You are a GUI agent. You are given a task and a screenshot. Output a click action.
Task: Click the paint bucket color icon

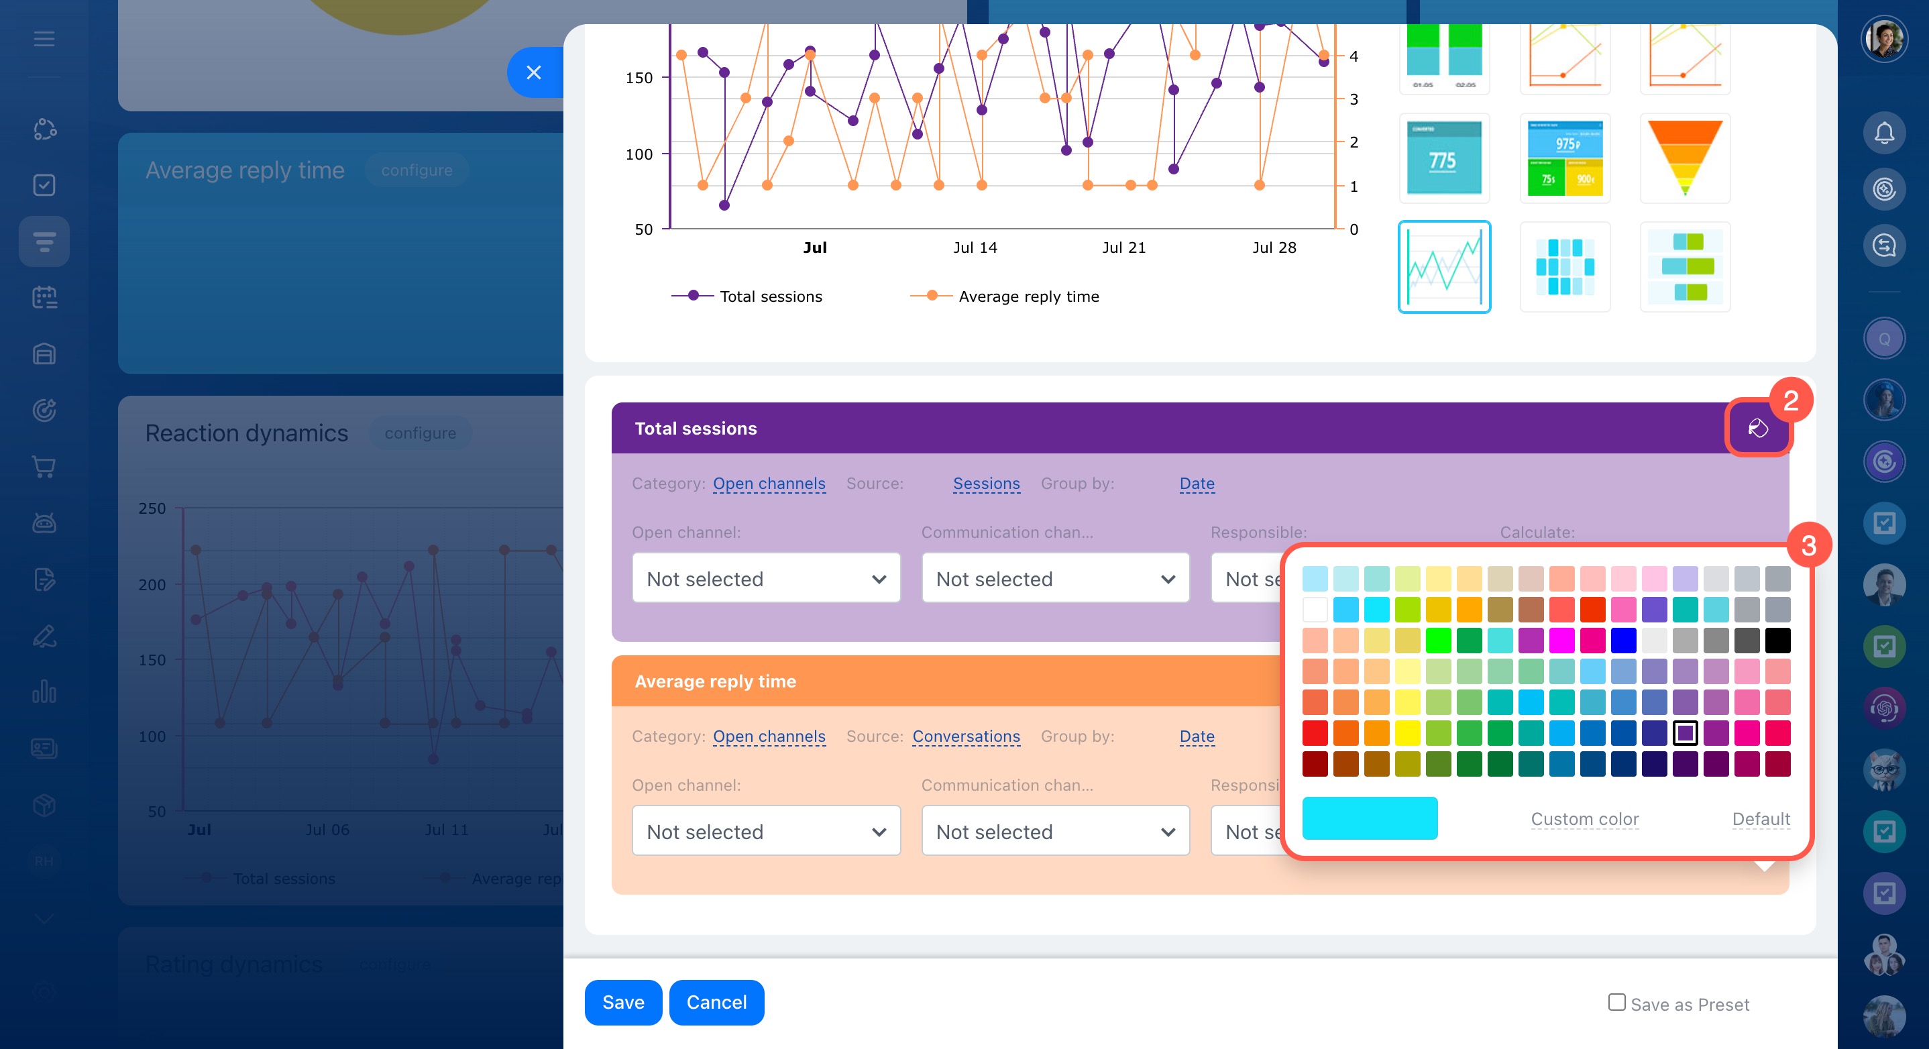coord(1757,427)
